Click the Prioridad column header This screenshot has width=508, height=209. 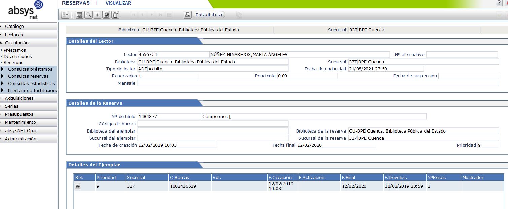pyautogui.click(x=110, y=177)
